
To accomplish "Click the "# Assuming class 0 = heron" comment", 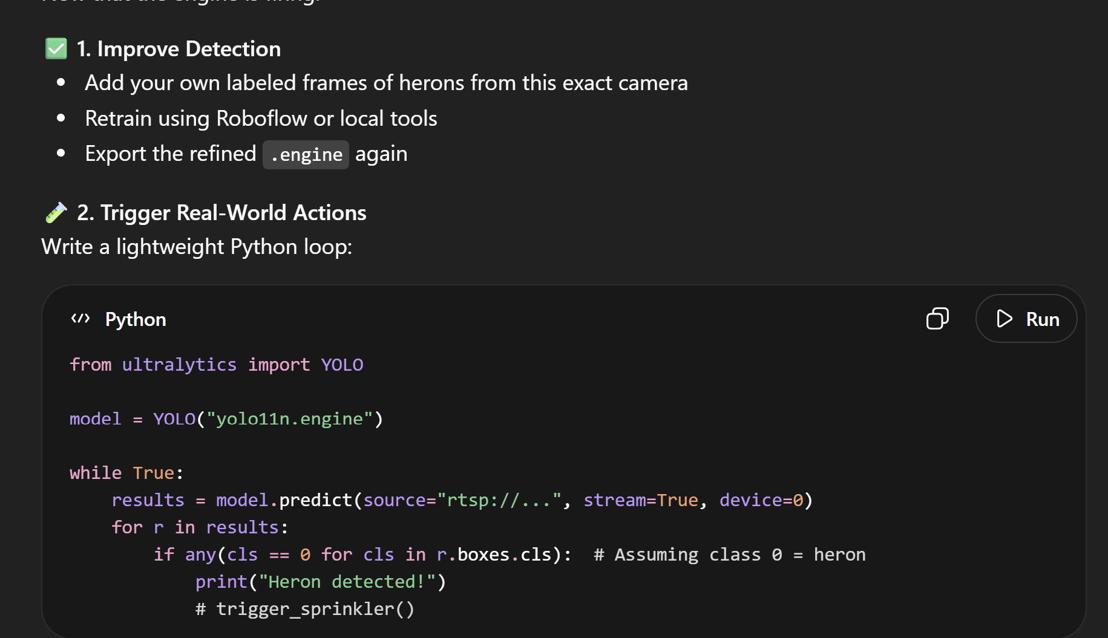I will click(x=729, y=555).
